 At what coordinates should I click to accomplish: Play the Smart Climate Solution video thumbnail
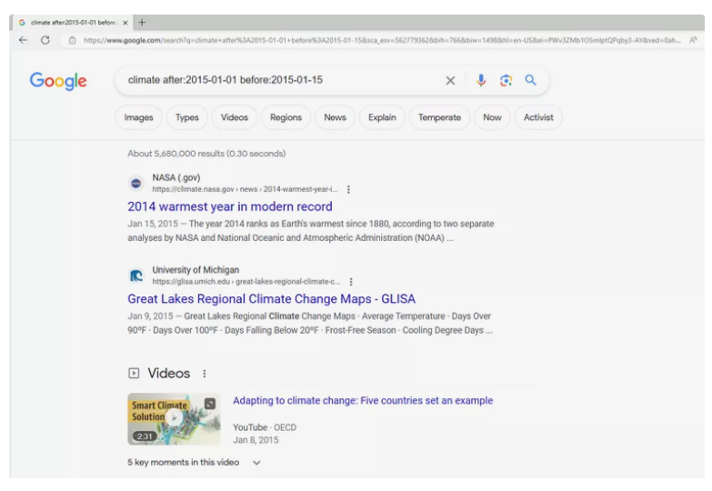click(x=174, y=418)
